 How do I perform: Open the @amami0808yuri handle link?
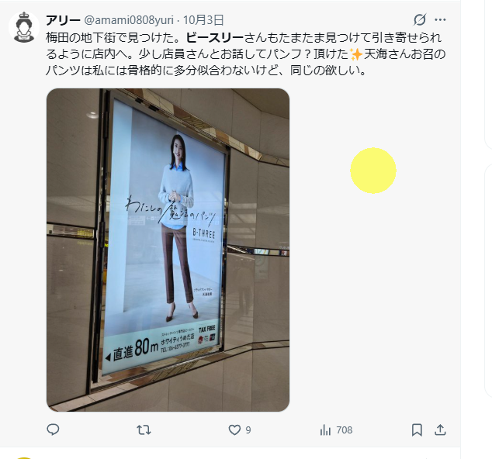129,20
